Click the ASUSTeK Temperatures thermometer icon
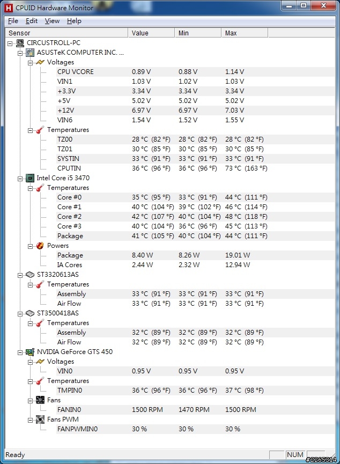This screenshot has width=340, height=464. pos(40,130)
